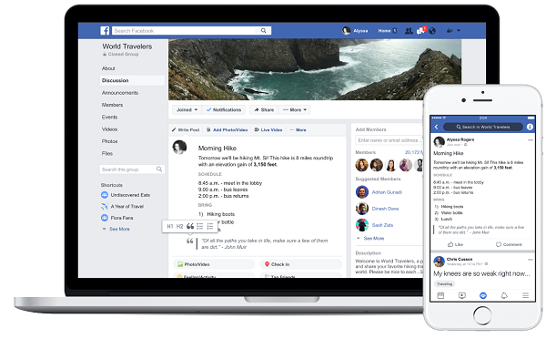The width and height of the screenshot is (546, 339).
Task: Open Alyssa's profile picture in top bar
Action: pyautogui.click(x=346, y=31)
